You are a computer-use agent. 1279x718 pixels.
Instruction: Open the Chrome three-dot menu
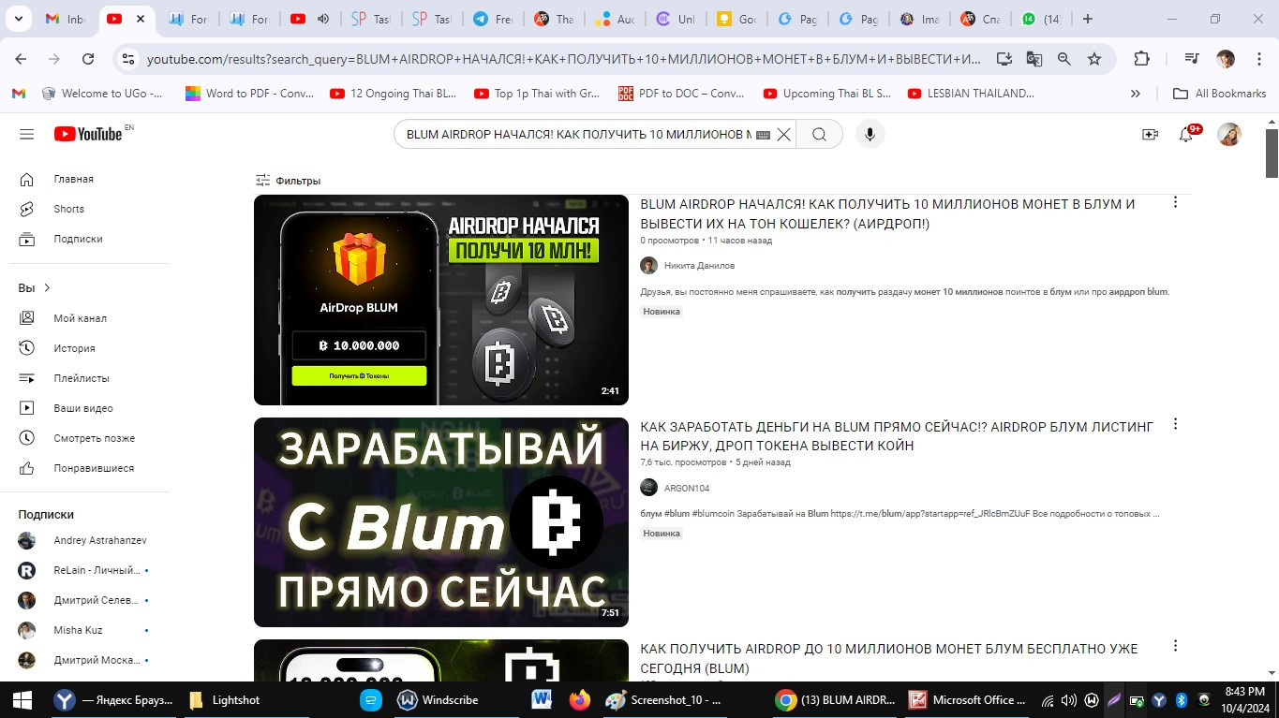coord(1259,59)
